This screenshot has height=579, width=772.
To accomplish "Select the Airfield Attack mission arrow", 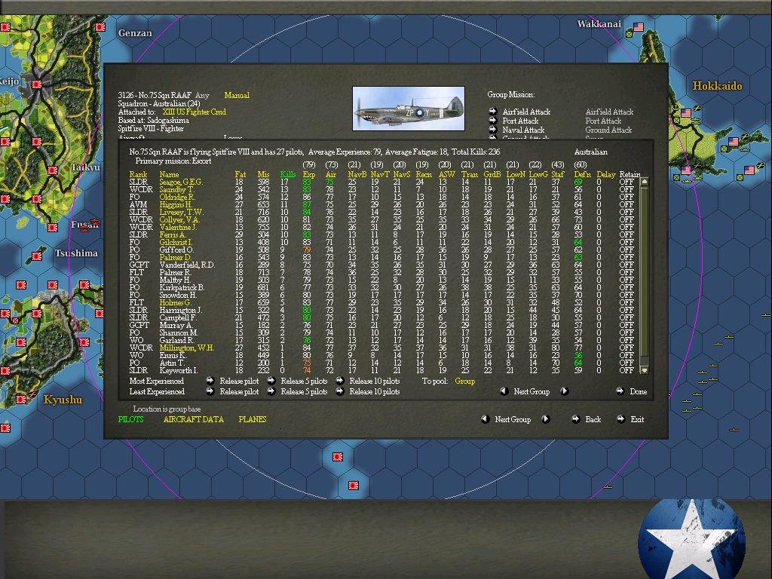I will click(492, 112).
